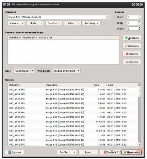
Task: Click the Reset button
Action: tap(88, 152)
